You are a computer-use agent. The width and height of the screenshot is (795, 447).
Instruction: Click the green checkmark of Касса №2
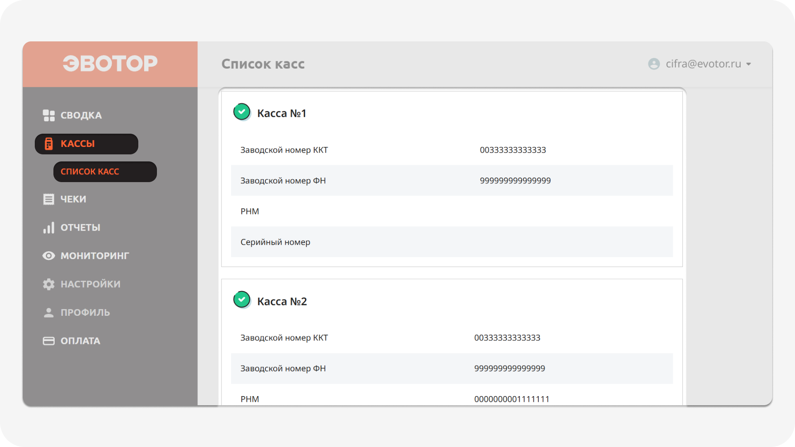click(242, 300)
